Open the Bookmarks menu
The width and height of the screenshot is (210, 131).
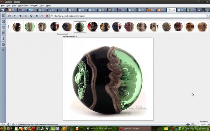pos(23,6)
